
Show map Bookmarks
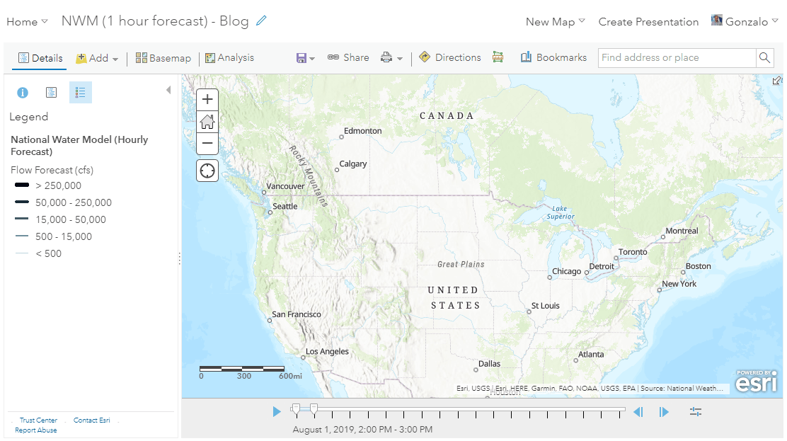click(553, 57)
